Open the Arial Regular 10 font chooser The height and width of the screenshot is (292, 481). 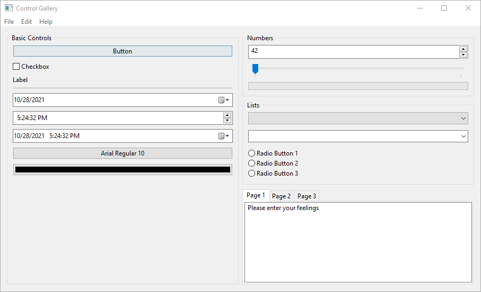pyautogui.click(x=123, y=153)
